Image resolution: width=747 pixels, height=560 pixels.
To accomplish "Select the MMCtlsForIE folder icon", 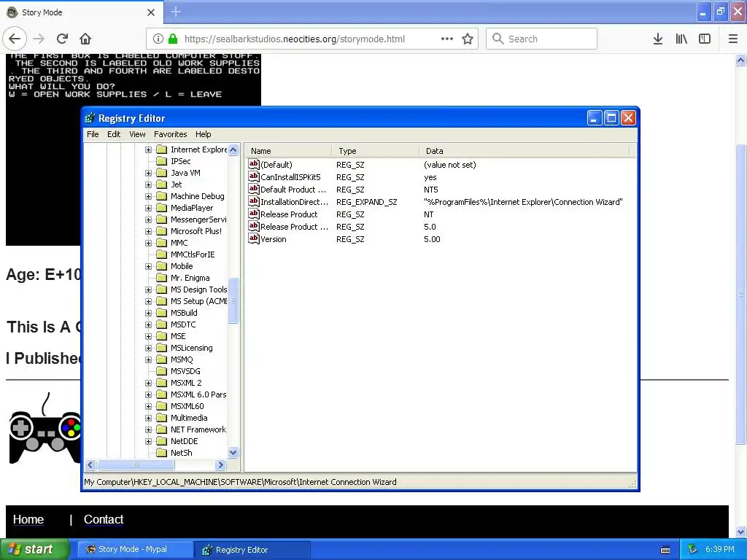I will 162,254.
